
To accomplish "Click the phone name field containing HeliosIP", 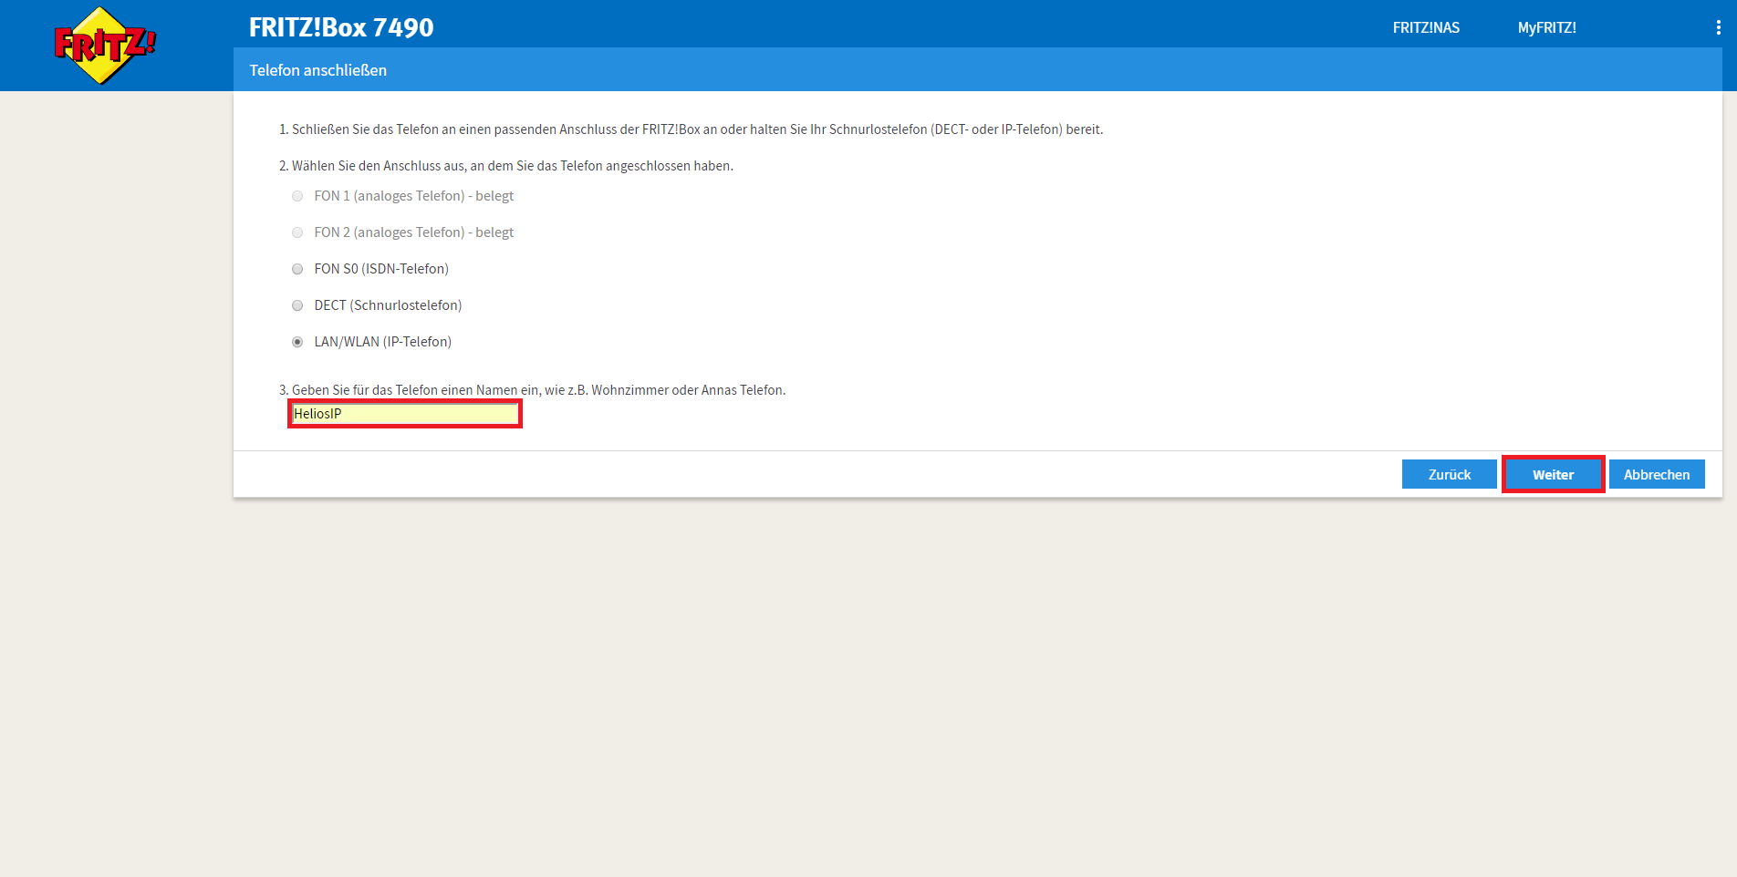I will tap(405, 414).
